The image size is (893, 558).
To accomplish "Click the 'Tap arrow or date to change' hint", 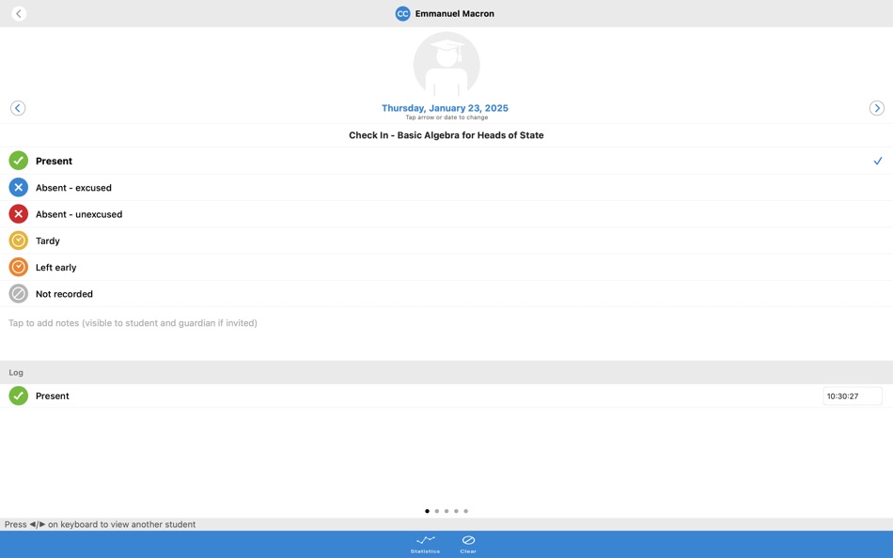I will pos(446,117).
